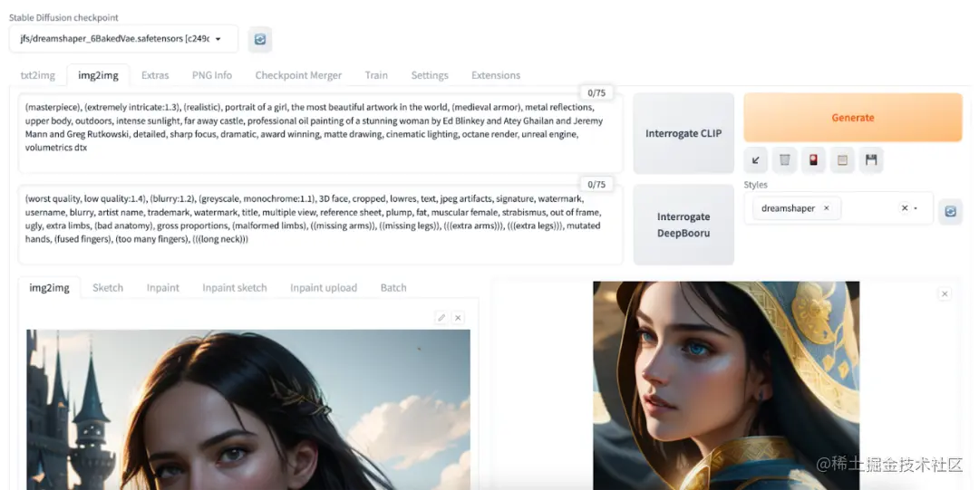Clear the prompt with the trash icon
The image size is (979, 490).
coord(784,160)
